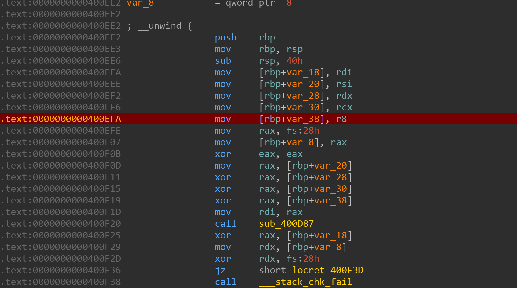Select the highlighted address 400EFA
Image resolution: width=517 pixels, height=288 pixels.
coord(61,119)
